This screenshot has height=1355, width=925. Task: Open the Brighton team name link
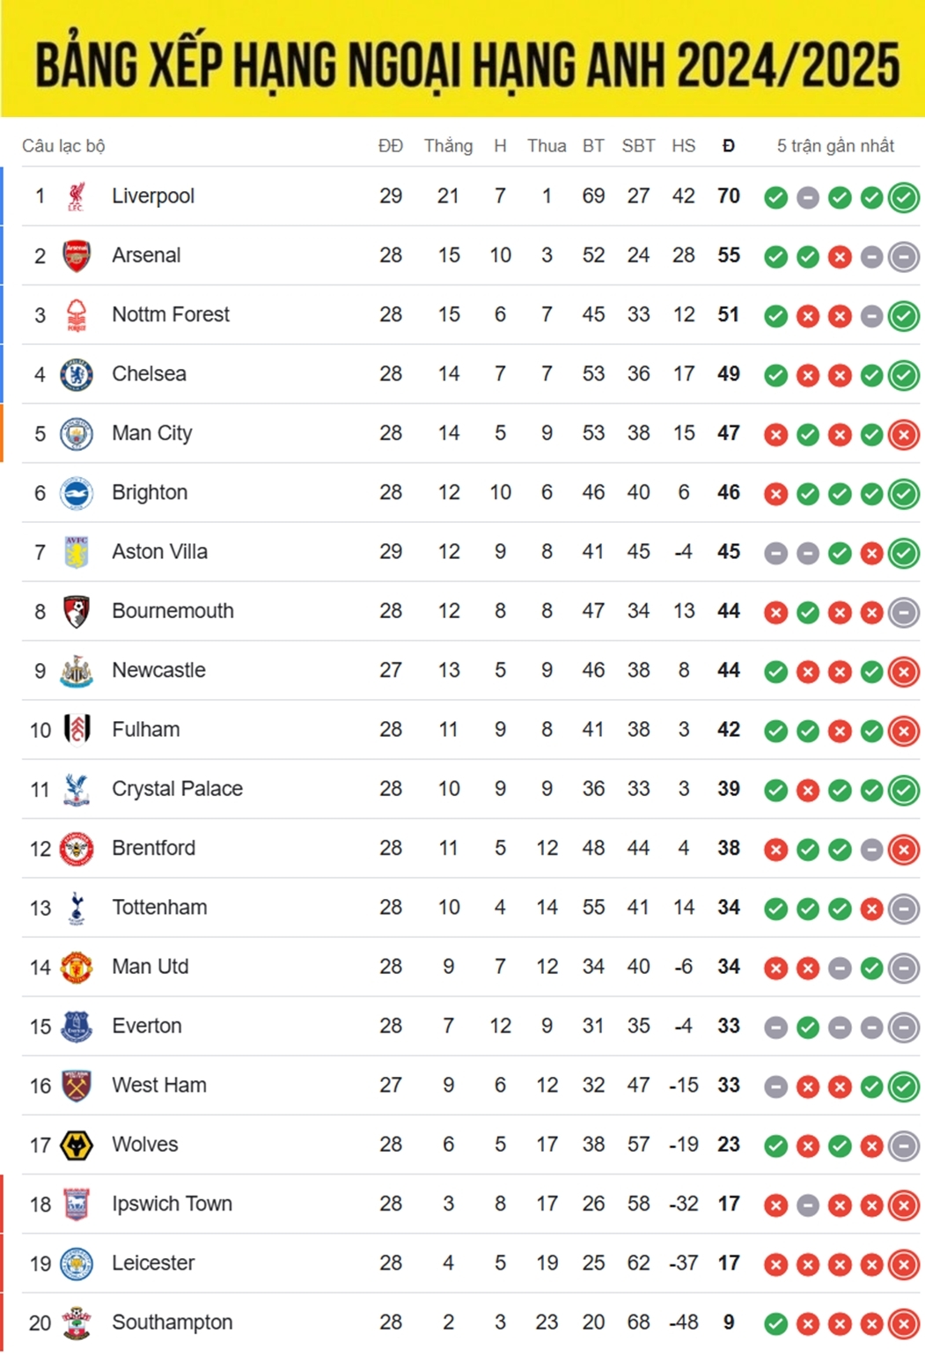click(150, 492)
